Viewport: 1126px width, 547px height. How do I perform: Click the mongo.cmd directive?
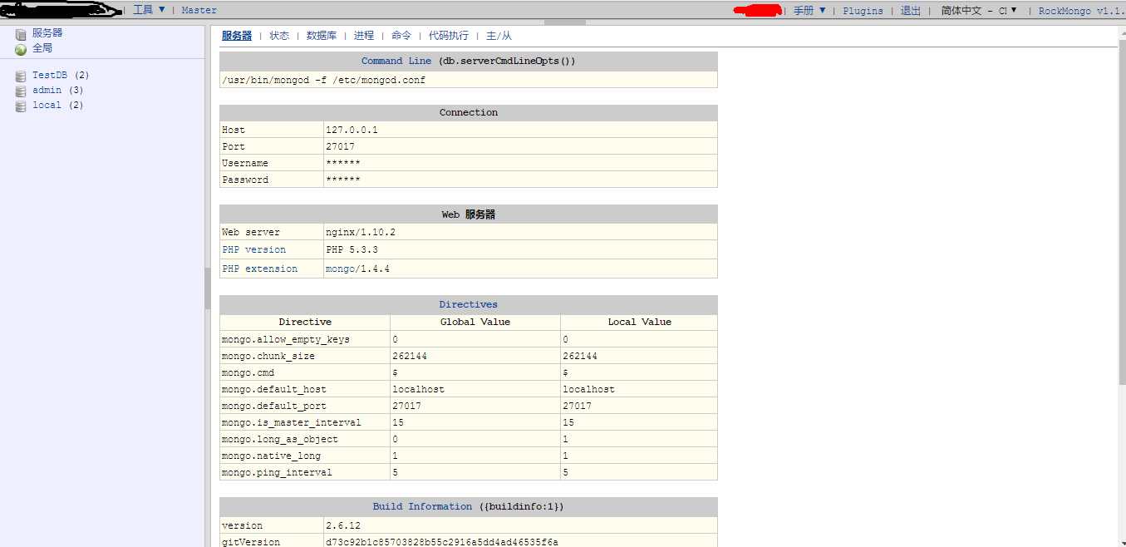(x=248, y=372)
